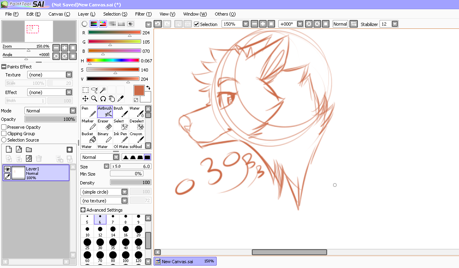Select the Eraser tool

point(105,125)
